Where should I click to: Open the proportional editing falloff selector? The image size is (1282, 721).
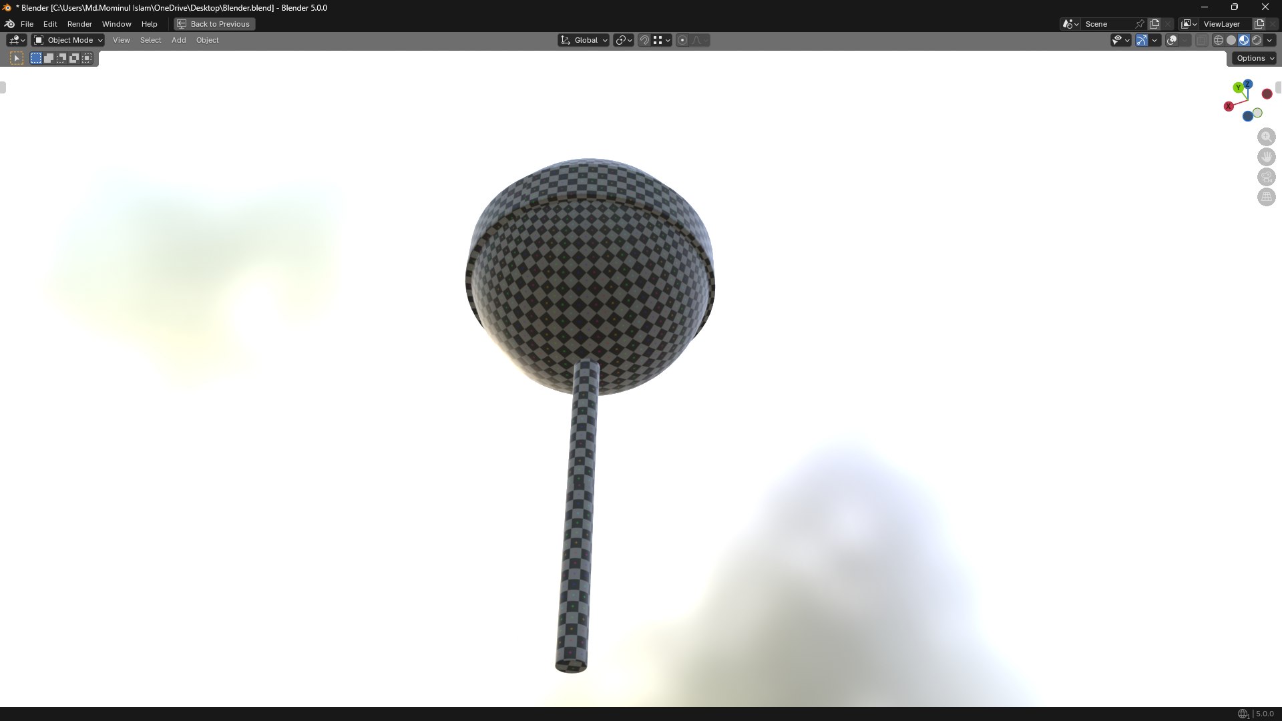pos(700,40)
